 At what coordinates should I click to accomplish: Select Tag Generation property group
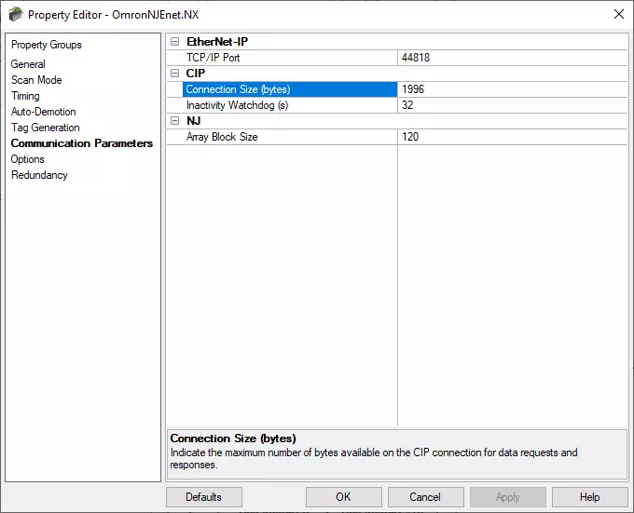(46, 128)
